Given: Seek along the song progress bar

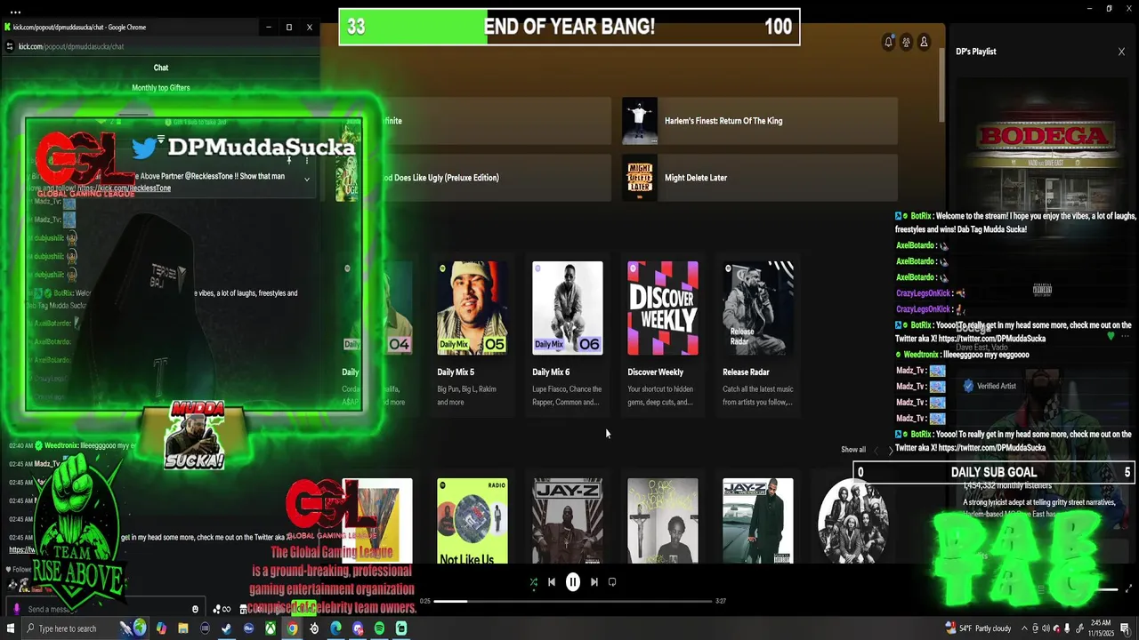Looking at the screenshot, I should [573, 601].
